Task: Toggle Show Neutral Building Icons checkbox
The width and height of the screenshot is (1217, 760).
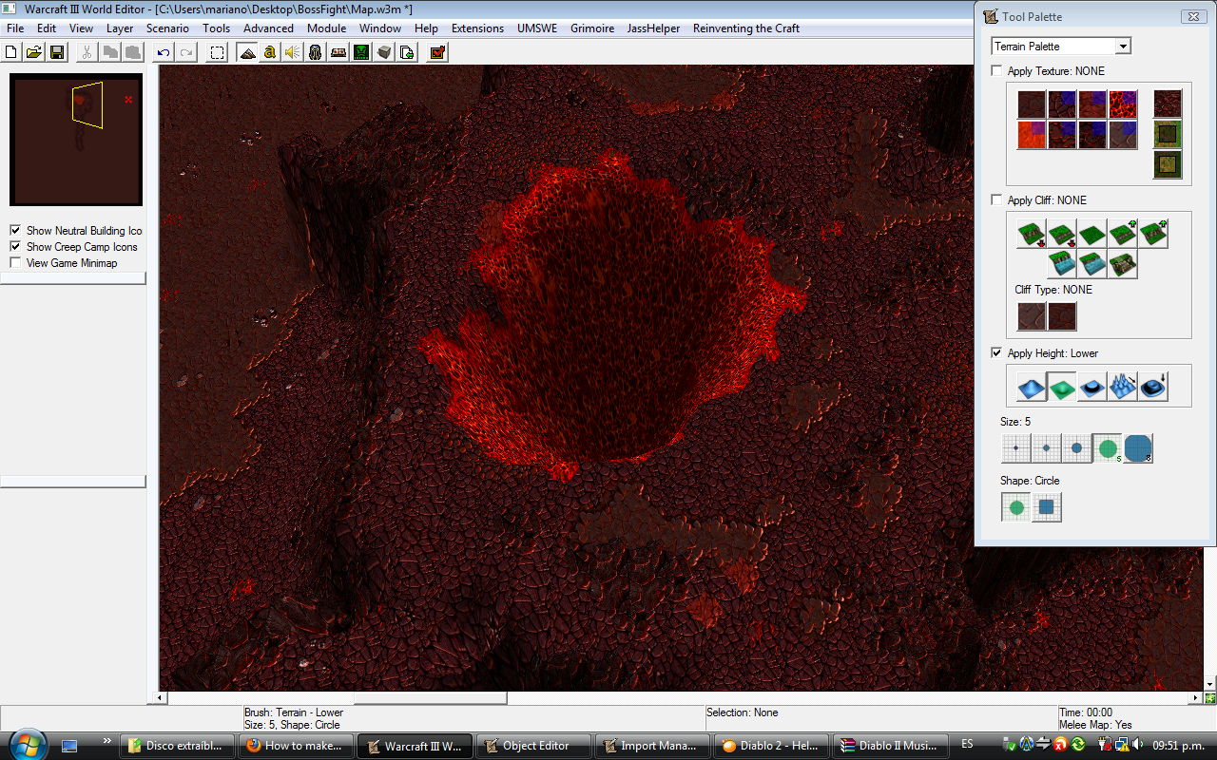Action: point(15,231)
